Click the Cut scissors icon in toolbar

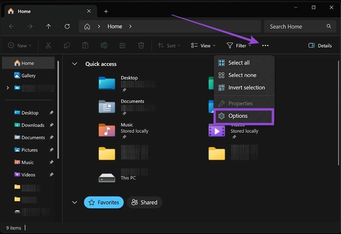(48, 46)
